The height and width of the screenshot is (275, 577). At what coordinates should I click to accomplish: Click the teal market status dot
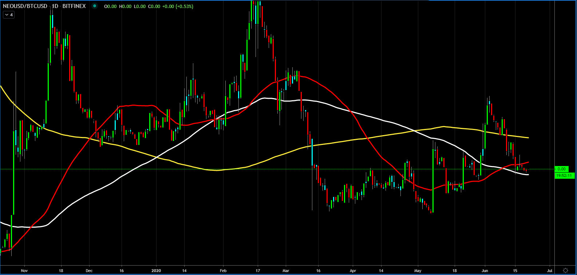pos(95,6)
